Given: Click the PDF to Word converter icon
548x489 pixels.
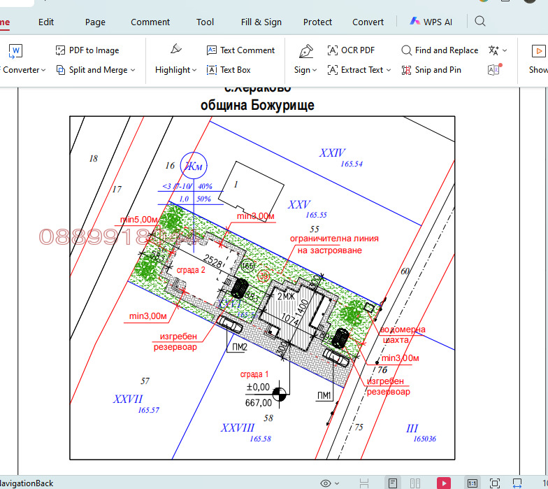Looking at the screenshot, I should pyautogui.click(x=15, y=51).
